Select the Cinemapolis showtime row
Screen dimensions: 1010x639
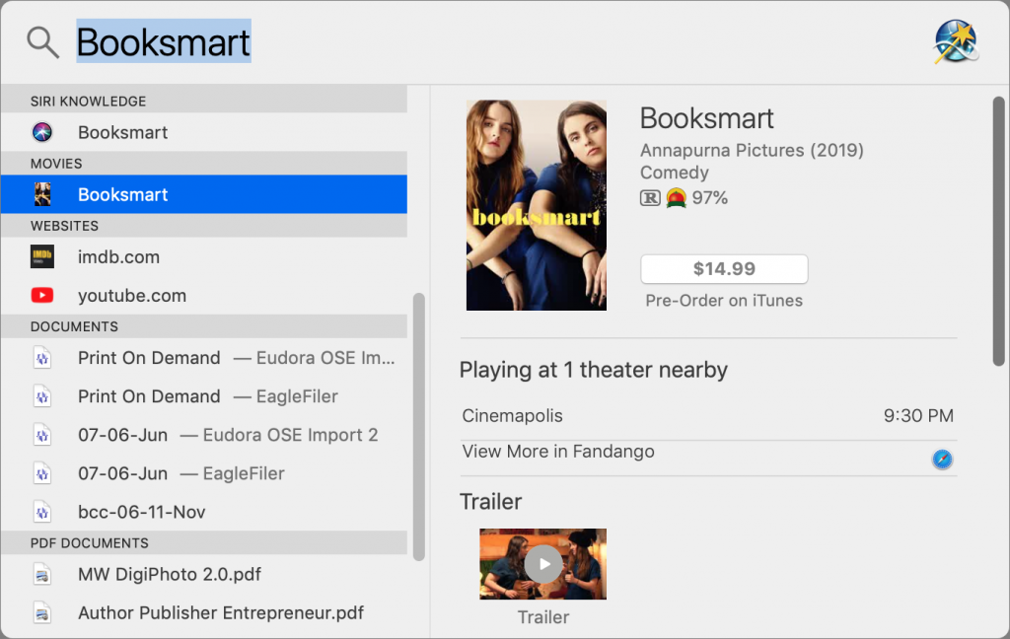pyautogui.click(x=708, y=416)
